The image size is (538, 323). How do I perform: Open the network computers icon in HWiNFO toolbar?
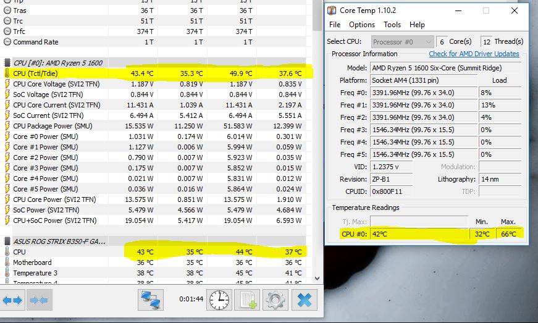pyautogui.click(x=151, y=300)
